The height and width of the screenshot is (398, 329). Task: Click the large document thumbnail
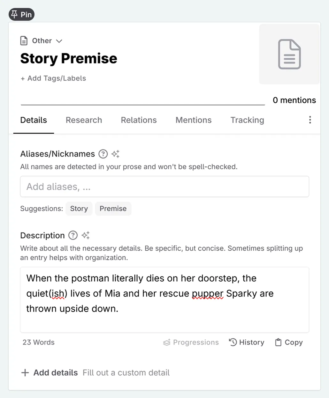point(289,54)
